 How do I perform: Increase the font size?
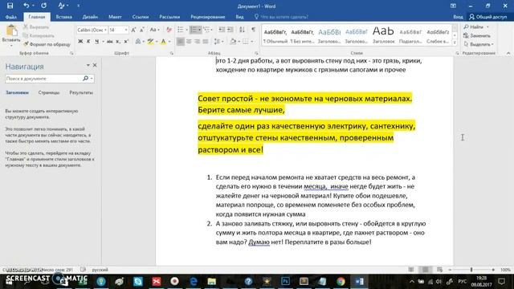pos(133,30)
